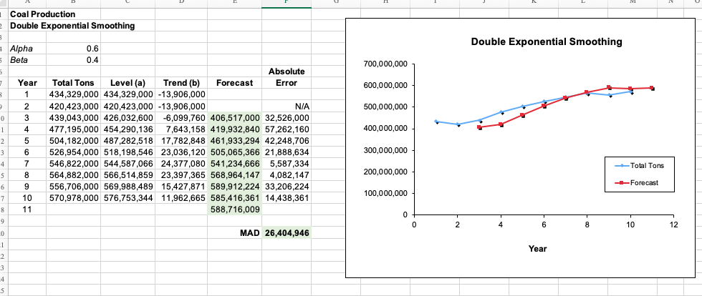The height and width of the screenshot is (296, 702).
Task: Click the 700,000,000 vertical axis label
Action: tap(387, 64)
